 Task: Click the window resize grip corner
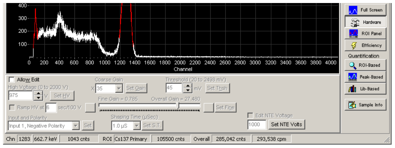(x=387, y=140)
